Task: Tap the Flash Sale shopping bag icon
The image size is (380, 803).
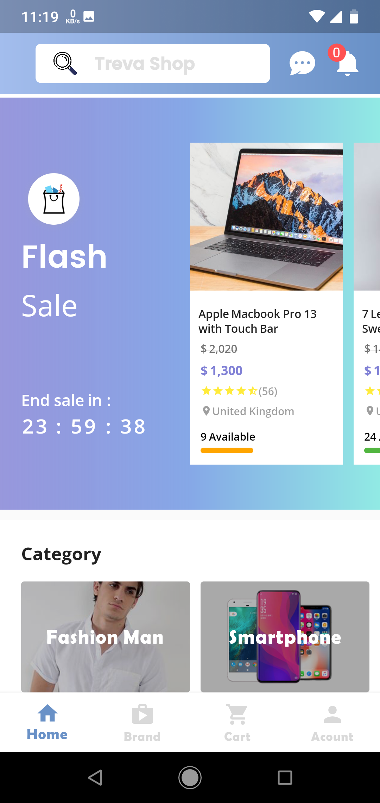Action: point(53,198)
